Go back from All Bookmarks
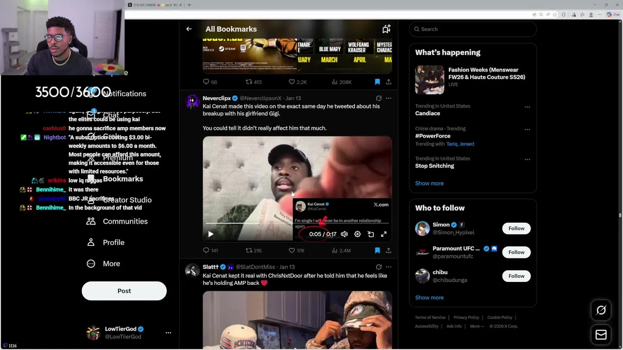The width and height of the screenshot is (623, 350). point(189,29)
